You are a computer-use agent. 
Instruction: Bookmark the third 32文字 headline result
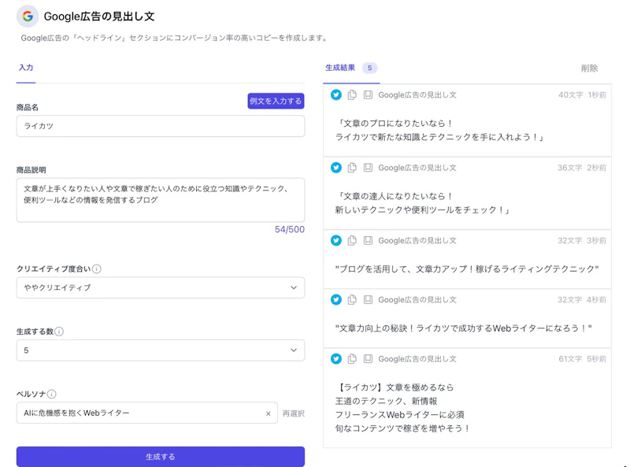point(368,241)
